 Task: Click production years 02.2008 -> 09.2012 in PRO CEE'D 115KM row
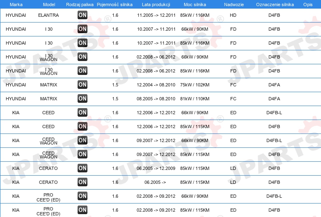pyautogui.click(x=156, y=210)
